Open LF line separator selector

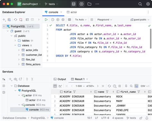pos(97,118)
